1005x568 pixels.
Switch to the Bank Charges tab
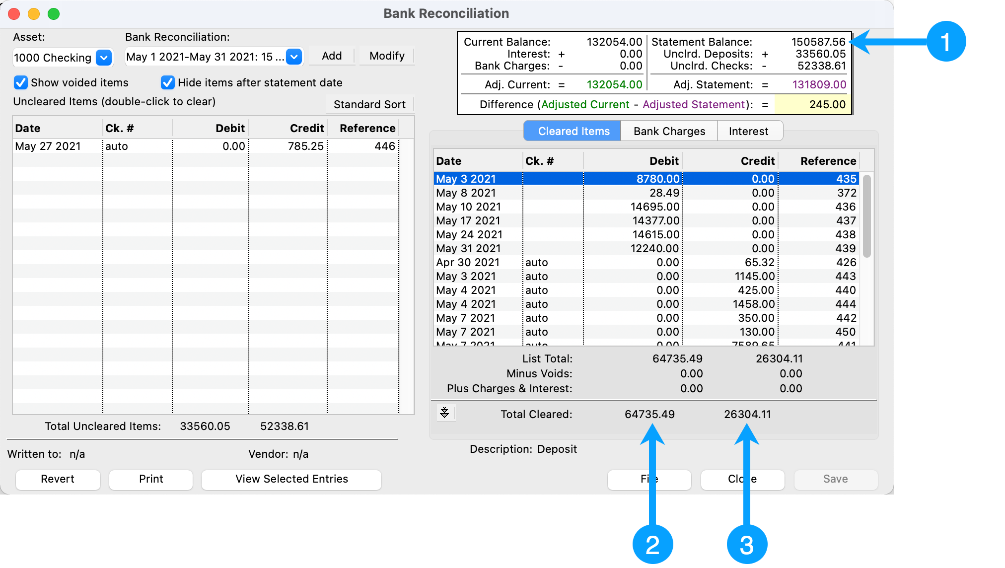click(x=669, y=131)
